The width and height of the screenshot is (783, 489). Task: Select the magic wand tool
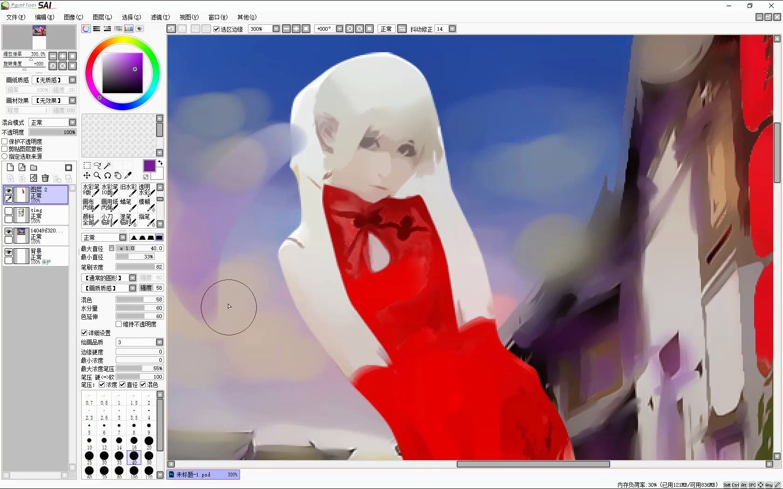click(108, 165)
